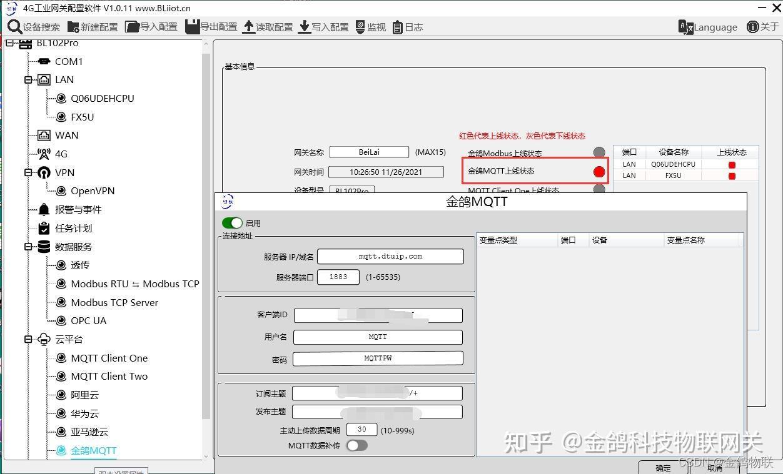The image size is (783, 474).
Task: Disable the 启用 enable toggle
Action: (x=232, y=222)
